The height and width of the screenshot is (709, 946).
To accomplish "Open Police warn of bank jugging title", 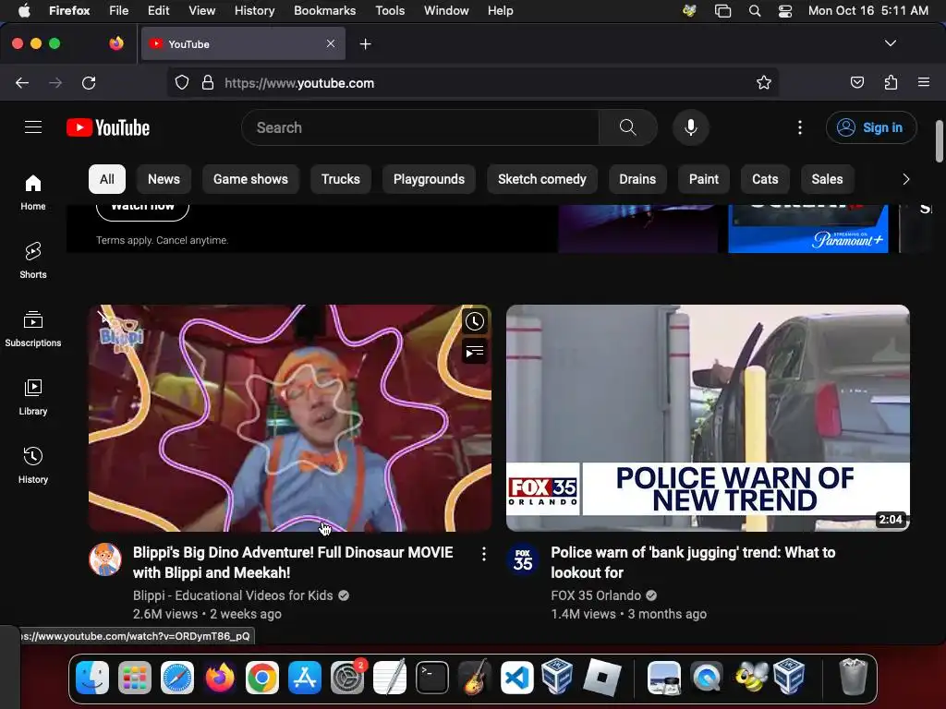I will point(693,562).
